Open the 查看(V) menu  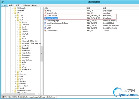point(18,5)
